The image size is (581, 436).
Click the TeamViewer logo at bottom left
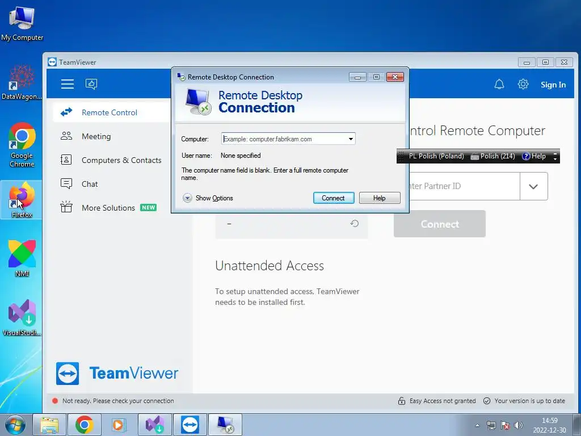point(117,374)
